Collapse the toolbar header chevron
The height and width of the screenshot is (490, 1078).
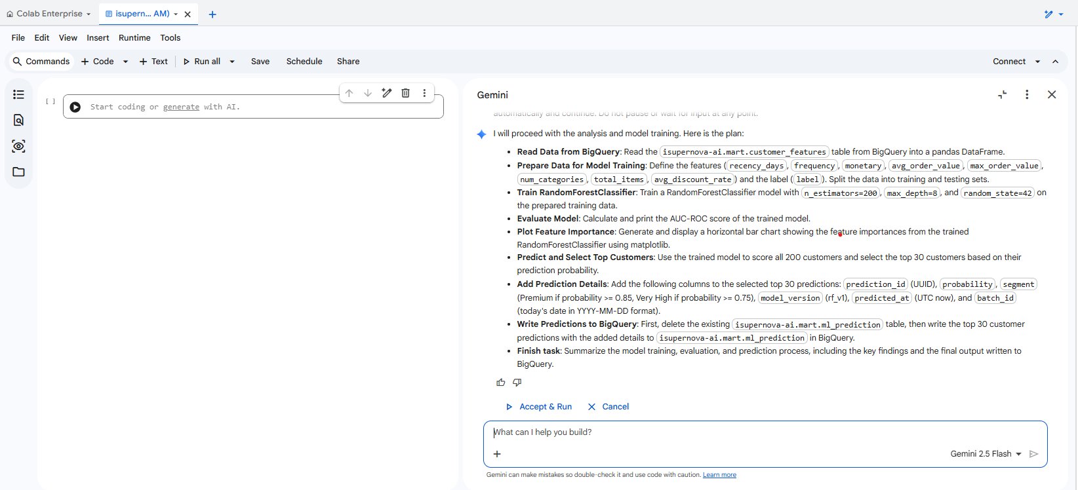tap(1055, 62)
